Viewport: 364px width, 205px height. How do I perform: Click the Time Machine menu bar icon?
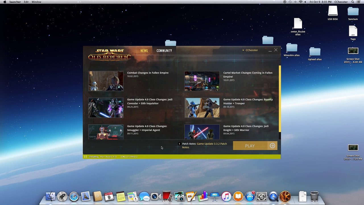point(290,2)
